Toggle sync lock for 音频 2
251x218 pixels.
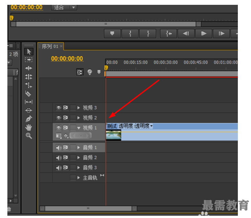pos(65,157)
